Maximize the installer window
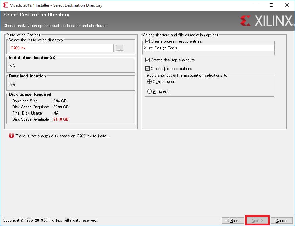This screenshot has height=226, width=295. click(271, 5)
